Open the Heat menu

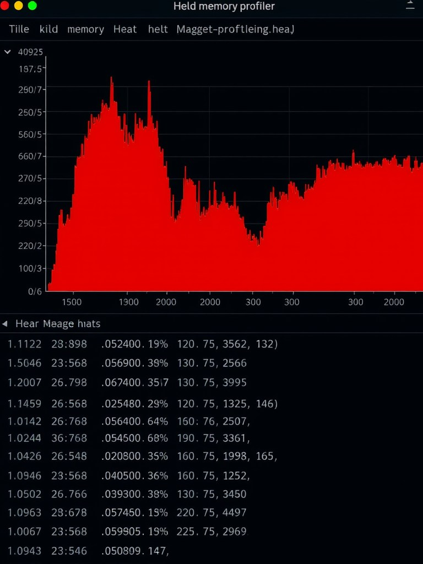point(125,29)
